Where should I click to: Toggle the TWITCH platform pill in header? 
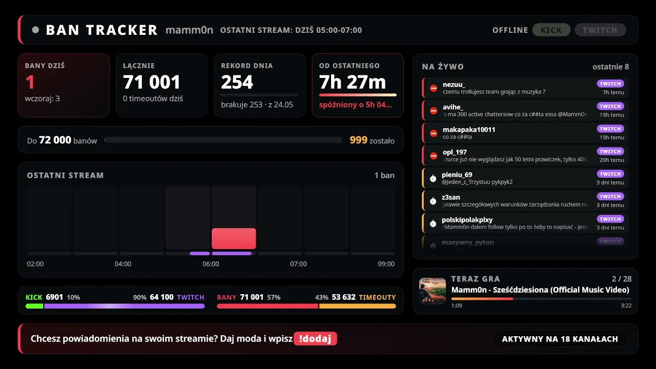point(600,30)
